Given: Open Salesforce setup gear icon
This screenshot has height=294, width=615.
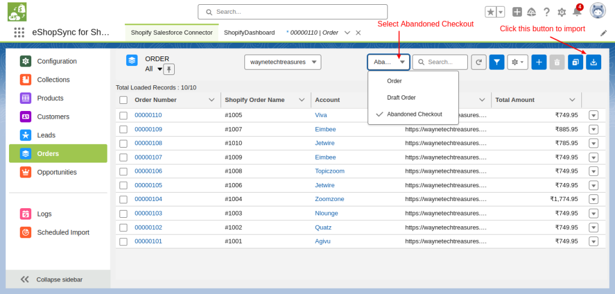Looking at the screenshot, I should click(562, 12).
